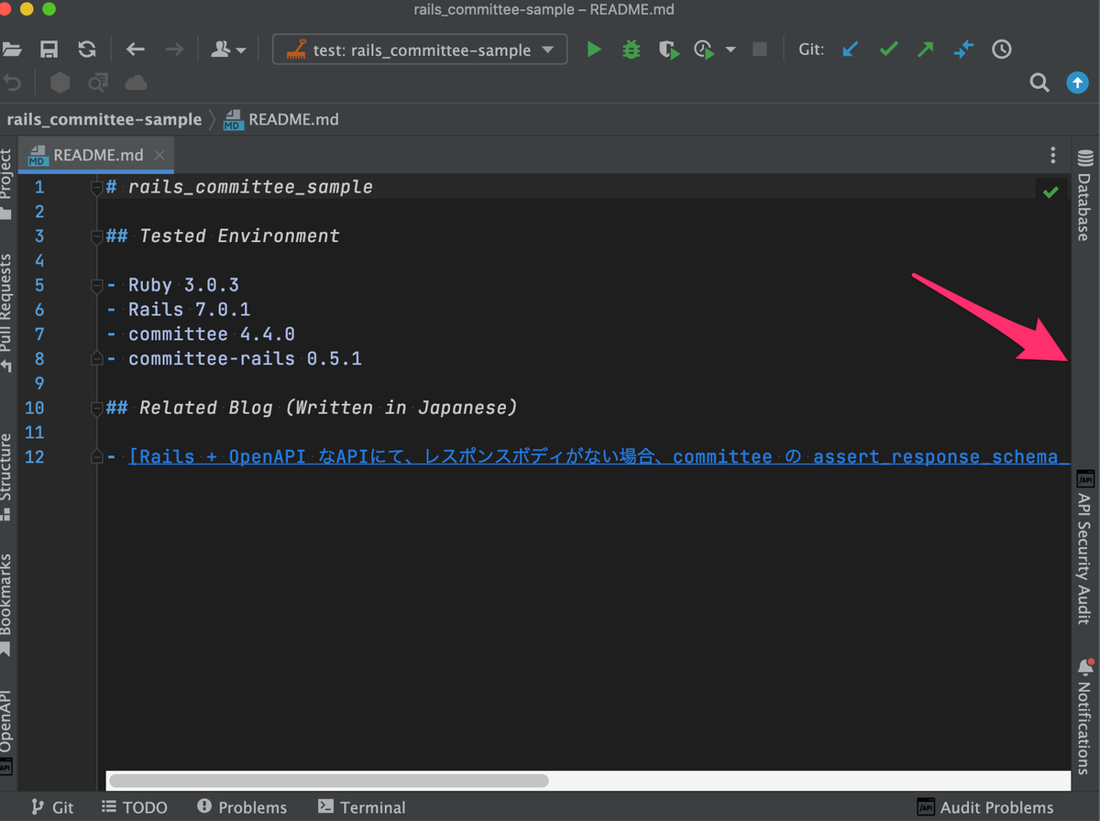
Task: Open the Pull Requests tool window
Action: [x=7, y=312]
